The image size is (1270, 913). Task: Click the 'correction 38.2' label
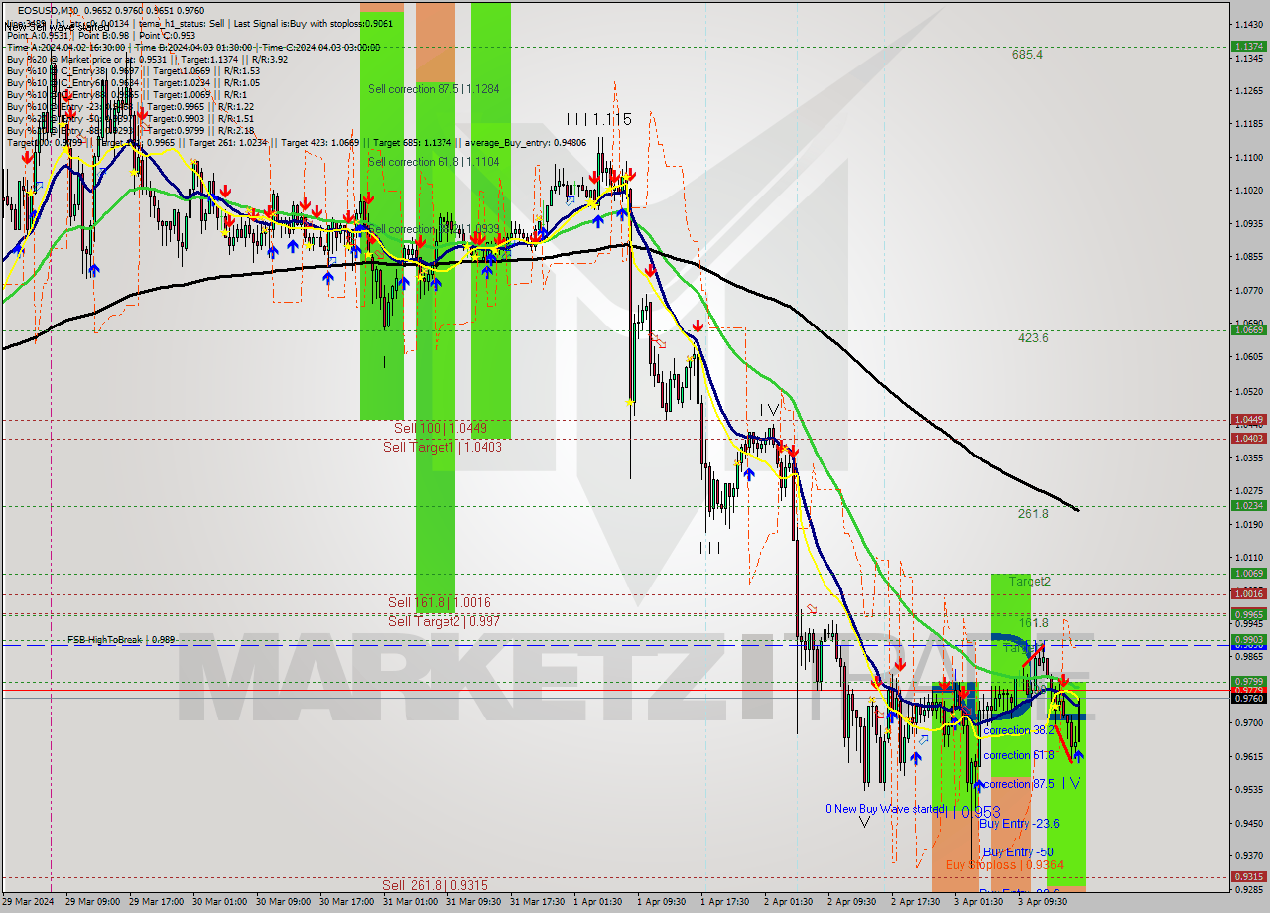pos(1018,730)
